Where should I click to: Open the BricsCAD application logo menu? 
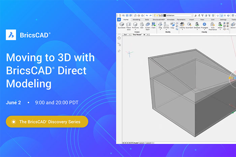coord(119,19)
